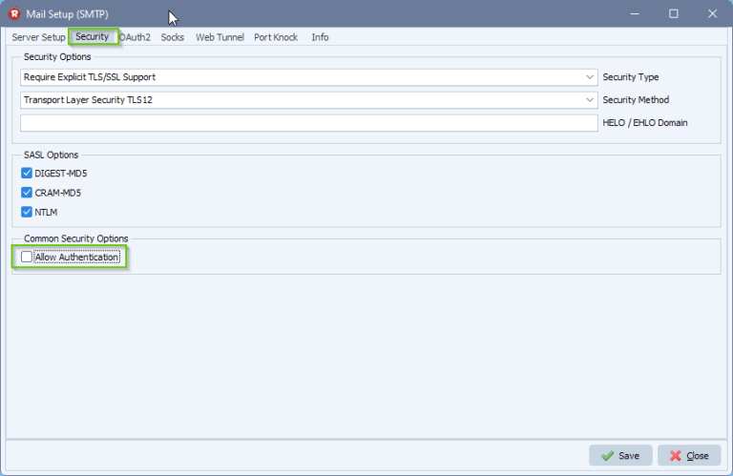Viewport: 733px width, 476px height.
Task: Switch to the Port Knock tab
Action: tap(276, 37)
